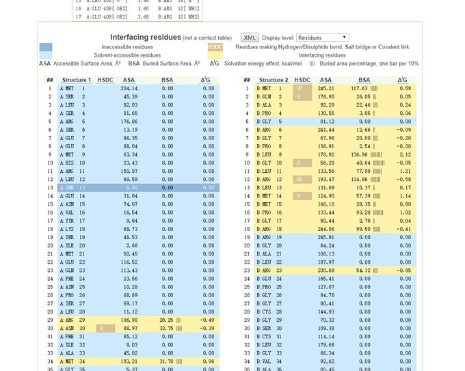465x371 pixels.
Task: Open the Display level Residues dropdown
Action: coord(322,38)
